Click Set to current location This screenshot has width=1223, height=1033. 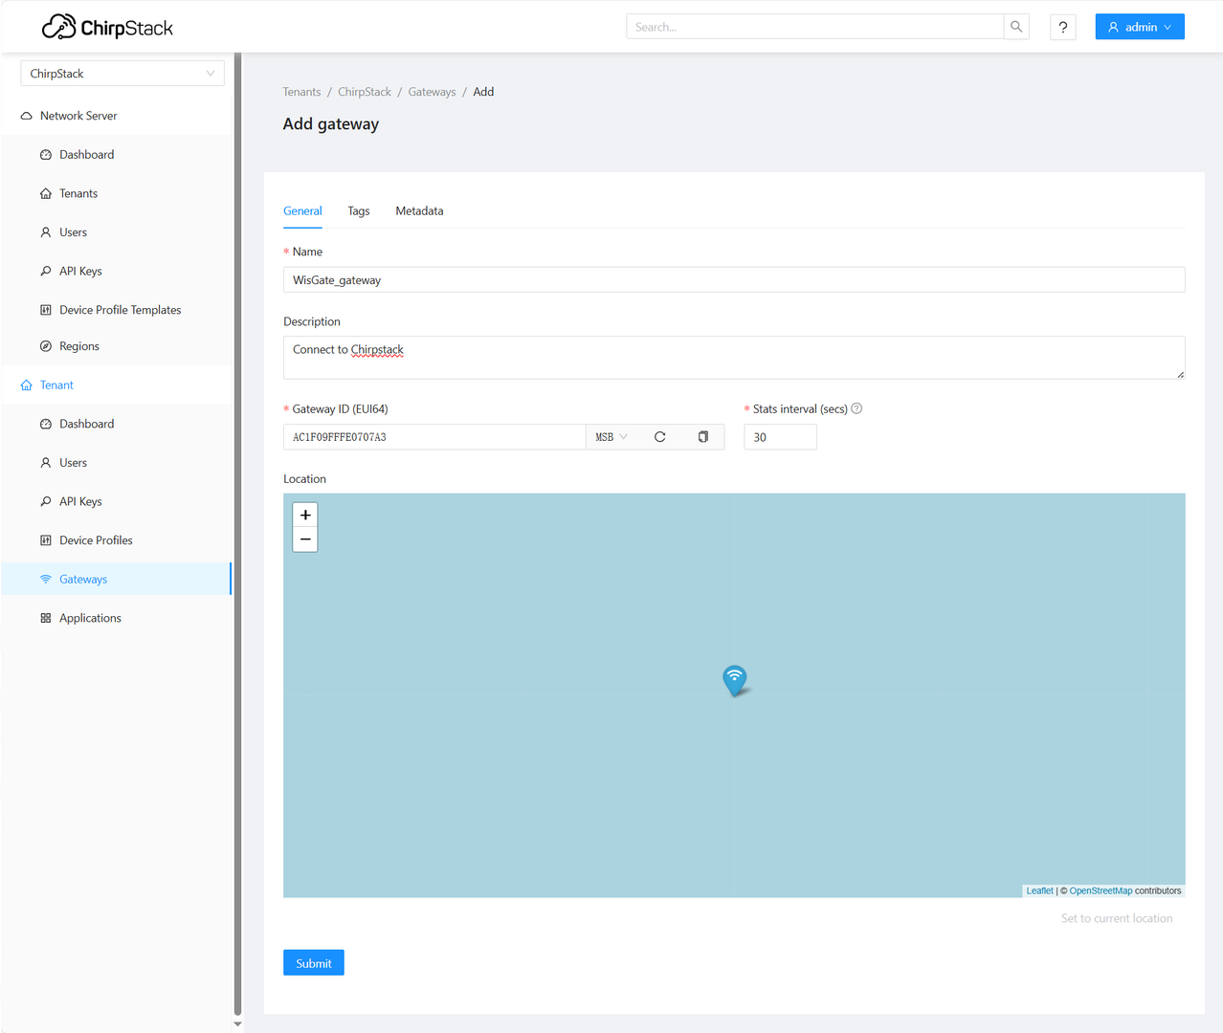(x=1117, y=918)
